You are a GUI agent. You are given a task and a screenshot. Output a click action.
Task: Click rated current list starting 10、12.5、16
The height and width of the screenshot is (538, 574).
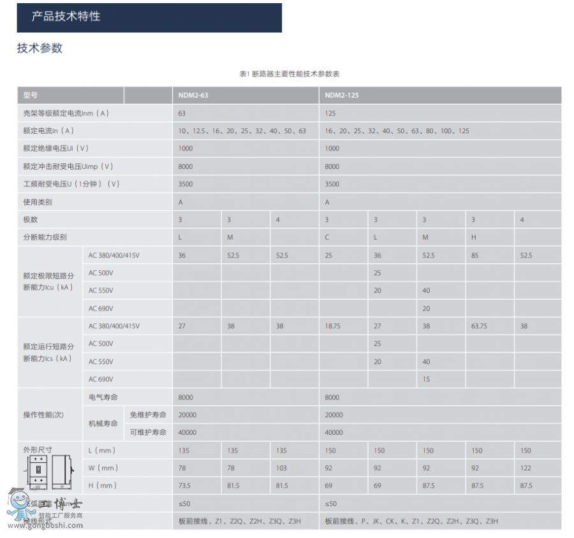pos(242,131)
